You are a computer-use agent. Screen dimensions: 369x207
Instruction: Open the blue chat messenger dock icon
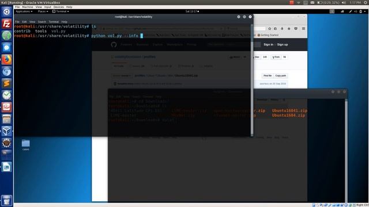pos(6,48)
